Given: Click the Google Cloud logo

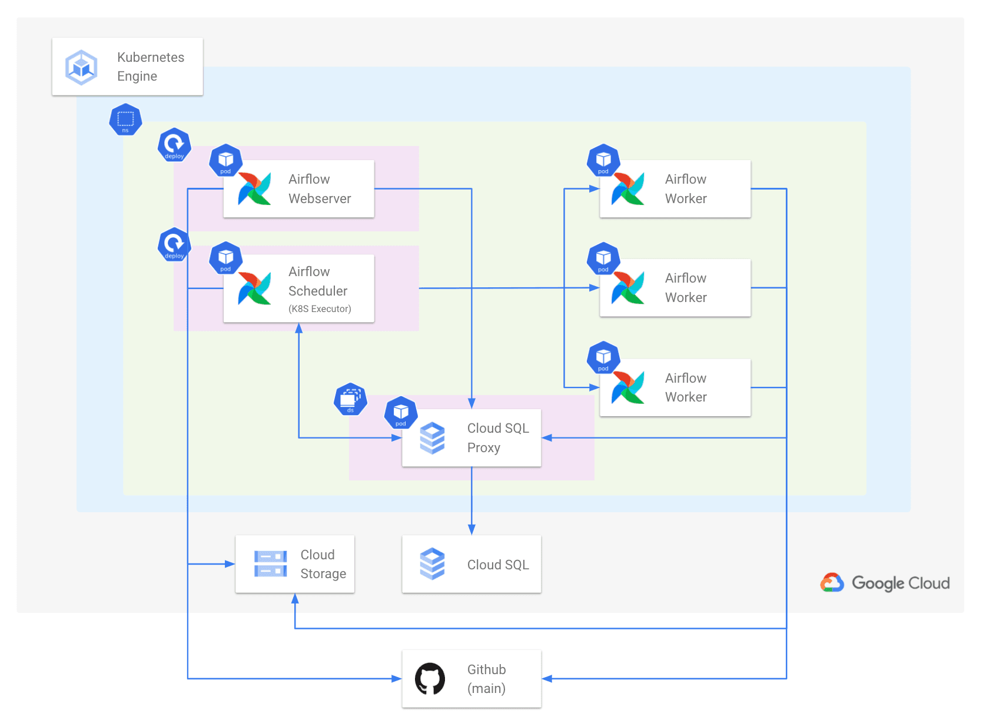Looking at the screenshot, I should (x=885, y=583).
